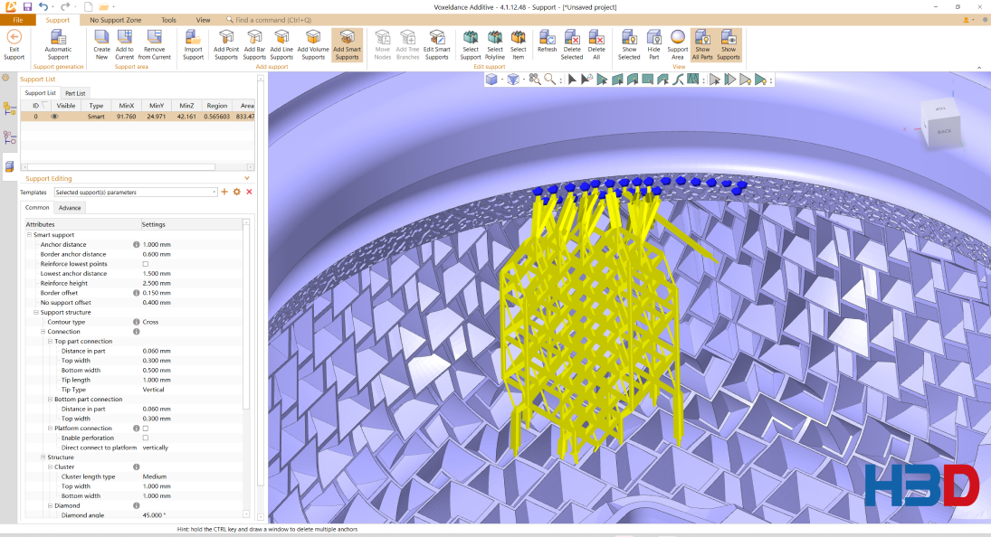This screenshot has height=537, width=991.
Task: Collapse the Smart support tree node
Action: pyautogui.click(x=29, y=235)
